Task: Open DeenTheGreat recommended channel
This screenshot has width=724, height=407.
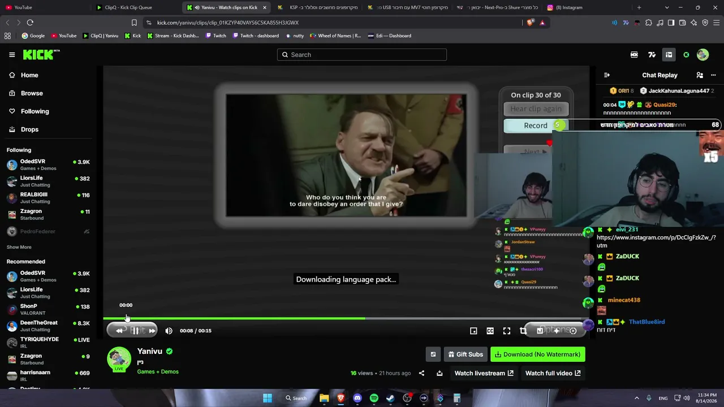Action: (x=49, y=326)
